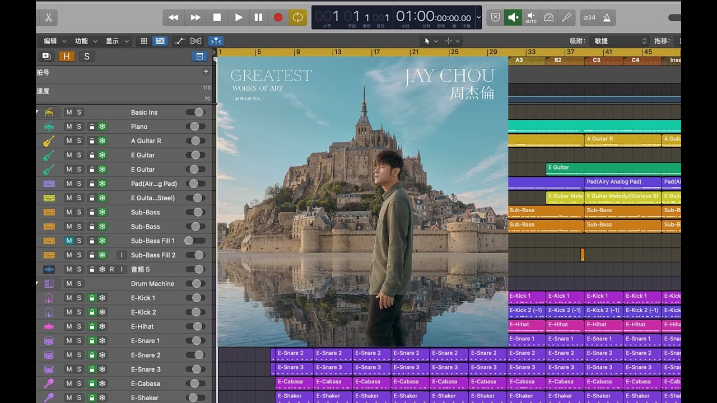Toggle the blue Catch Playhead button
The image size is (717, 403).
(x=216, y=41)
